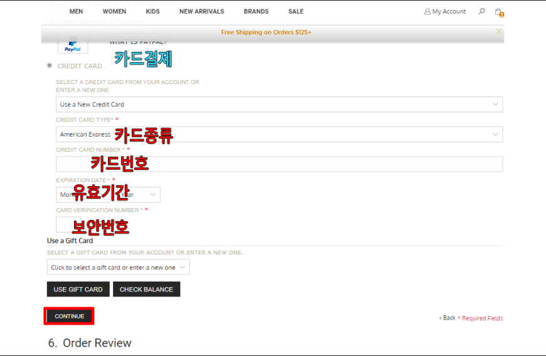Open the KIDS menu

pyautogui.click(x=153, y=11)
